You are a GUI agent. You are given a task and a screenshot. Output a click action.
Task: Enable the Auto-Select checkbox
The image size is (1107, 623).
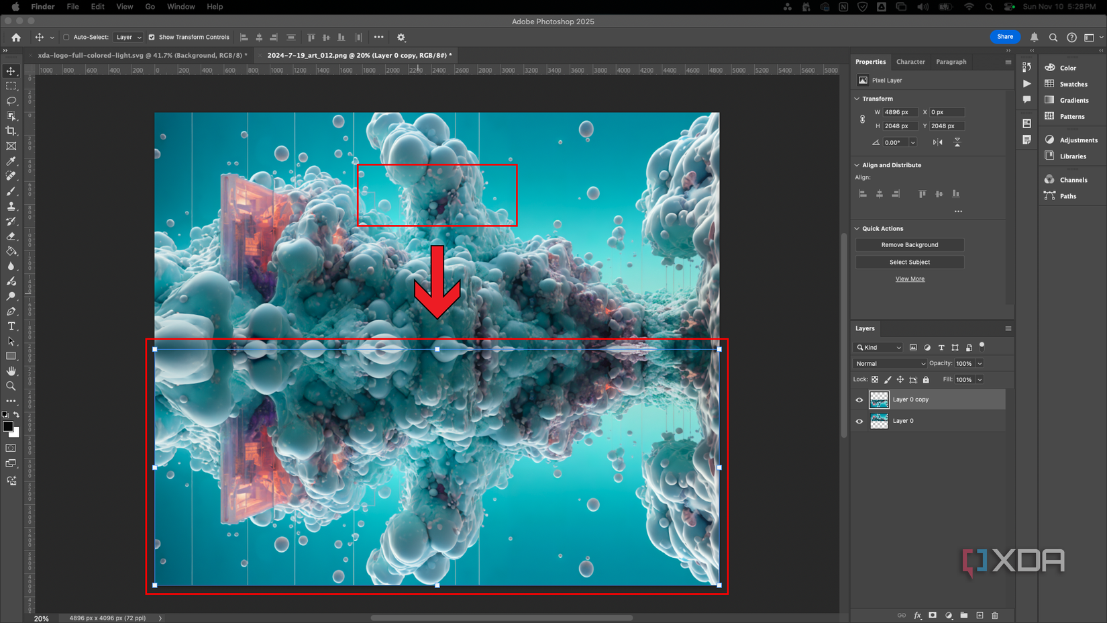pyautogui.click(x=66, y=38)
